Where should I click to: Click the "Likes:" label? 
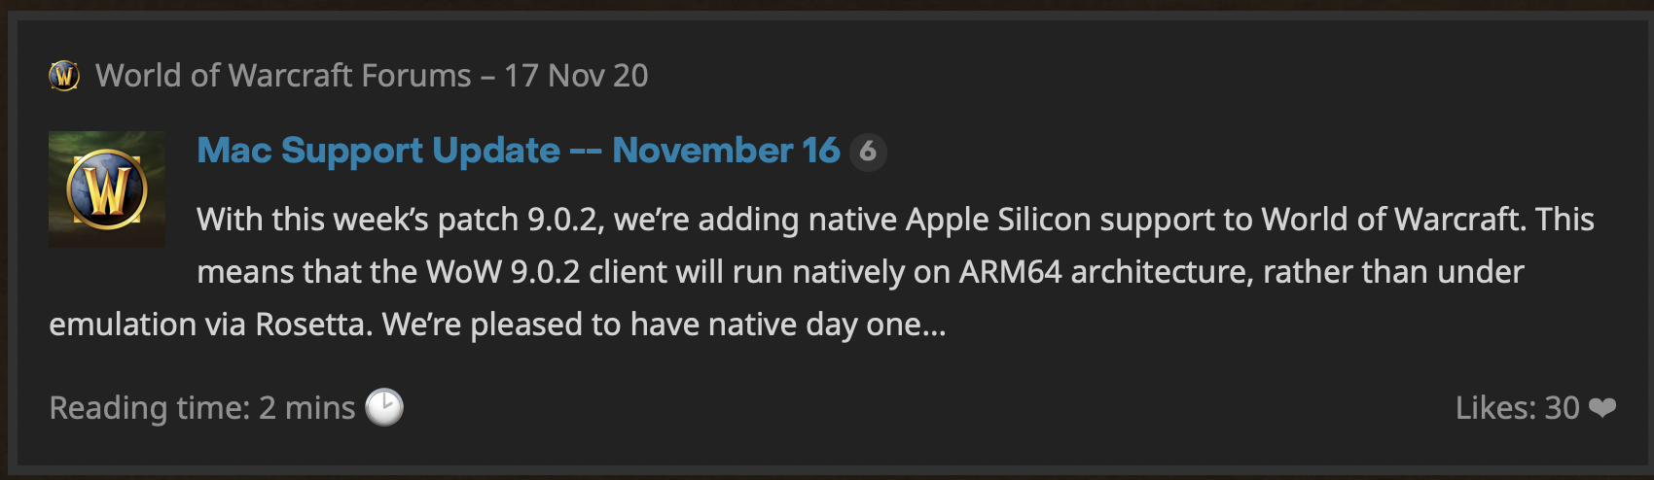point(1495,408)
